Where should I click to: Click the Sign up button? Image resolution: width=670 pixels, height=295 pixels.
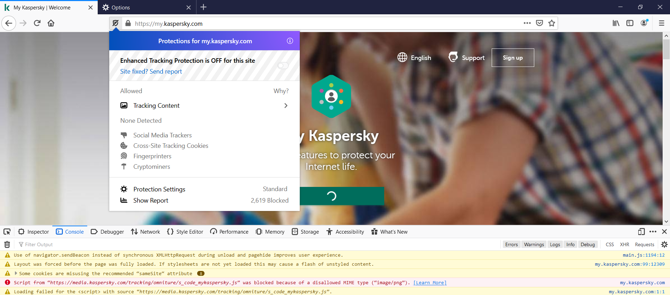[513, 58]
